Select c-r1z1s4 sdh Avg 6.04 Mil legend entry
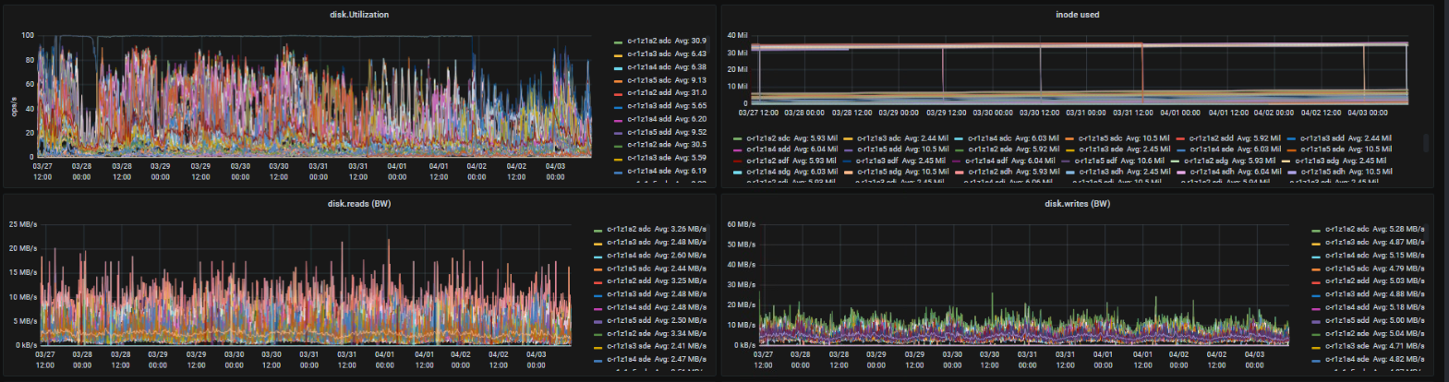This screenshot has height=382, width=1449. pos(1234,172)
